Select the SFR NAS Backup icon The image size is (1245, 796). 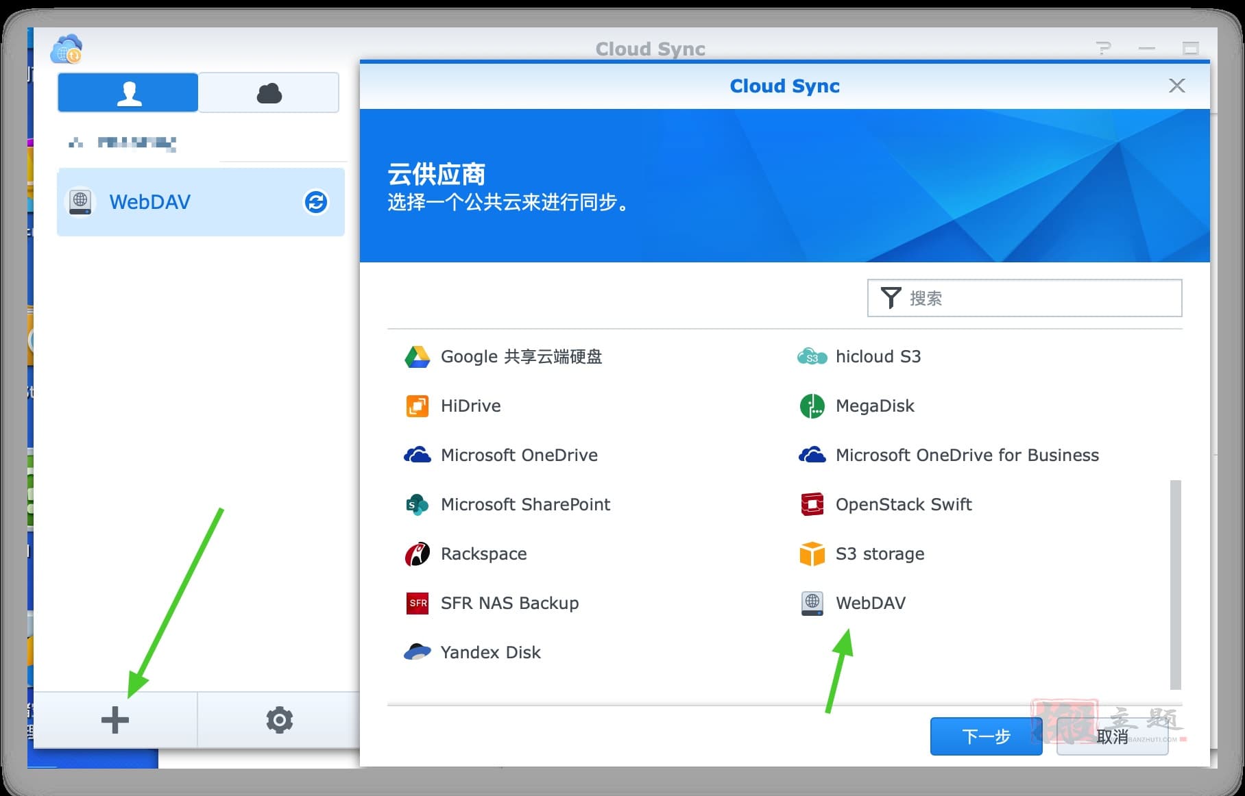click(418, 604)
